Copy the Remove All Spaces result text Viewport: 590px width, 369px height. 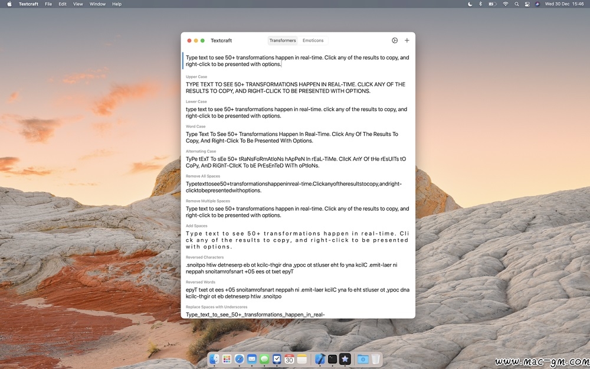(293, 187)
